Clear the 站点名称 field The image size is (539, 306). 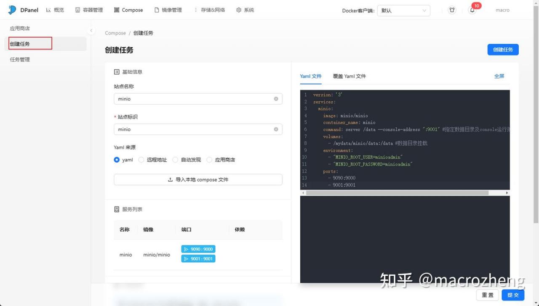tap(276, 99)
